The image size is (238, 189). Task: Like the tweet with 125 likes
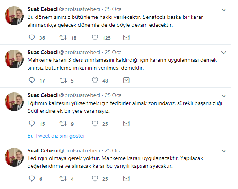click(95, 38)
